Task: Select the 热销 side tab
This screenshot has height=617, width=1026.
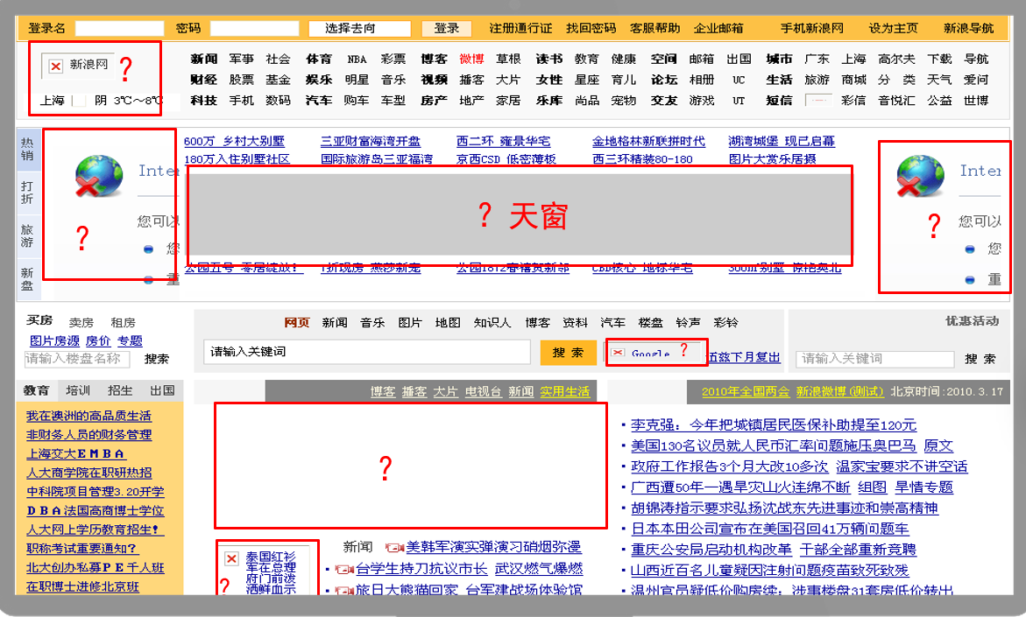Action: (27, 149)
